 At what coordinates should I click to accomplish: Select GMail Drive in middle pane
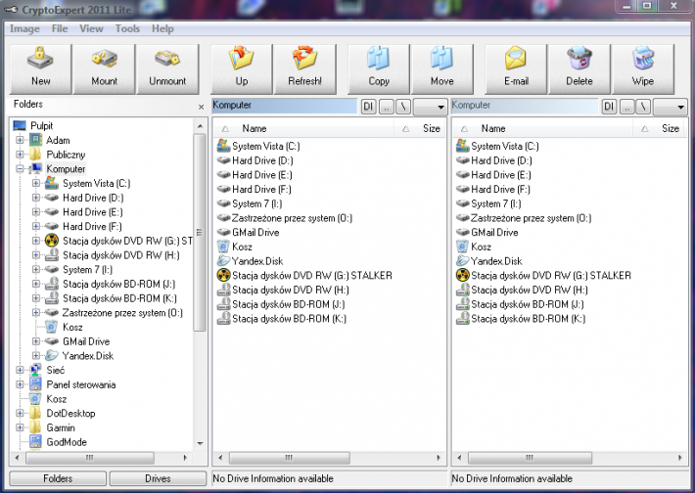[249, 232]
